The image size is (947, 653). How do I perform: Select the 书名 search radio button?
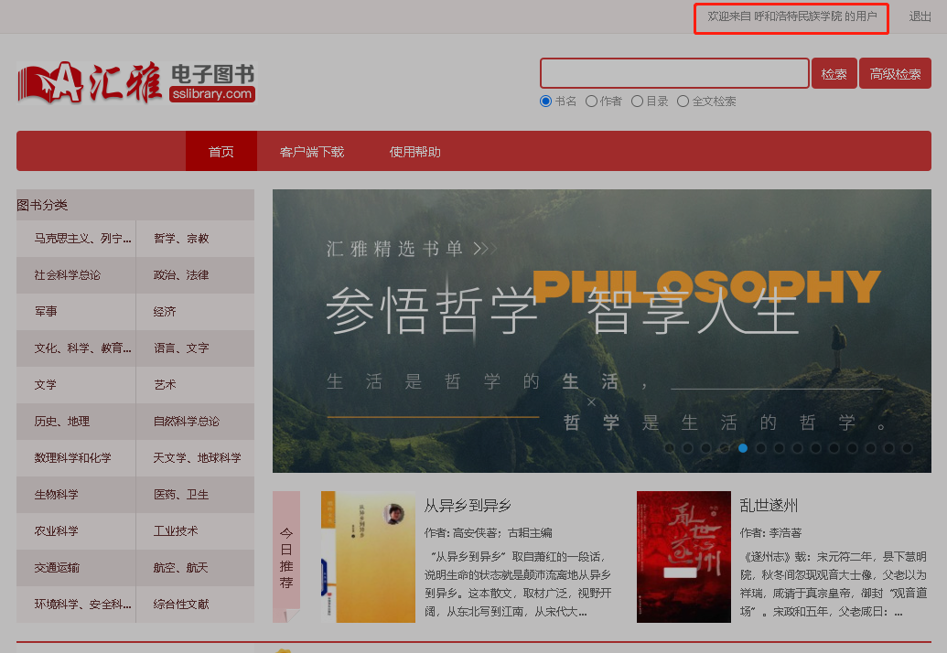[546, 102]
